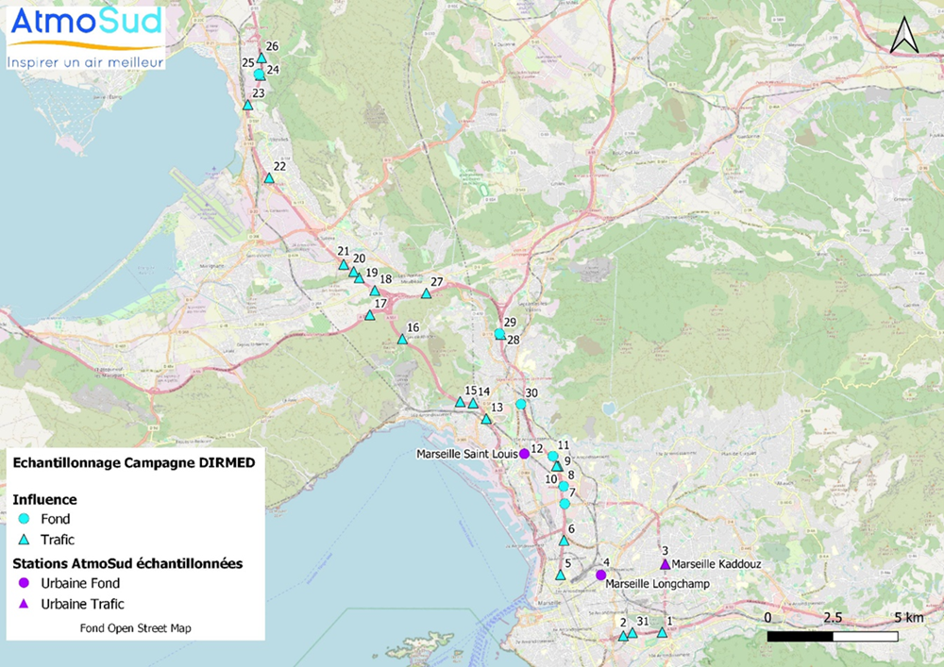Click the AtmoSud logo
Viewport: 944px width, 667px height.
pos(86,38)
